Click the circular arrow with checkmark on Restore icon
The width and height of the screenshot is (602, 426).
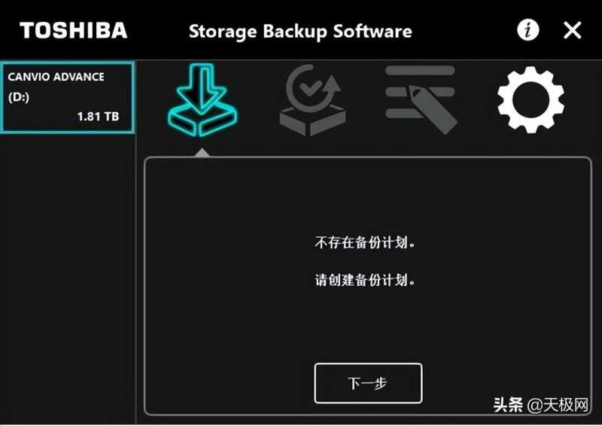[312, 87]
